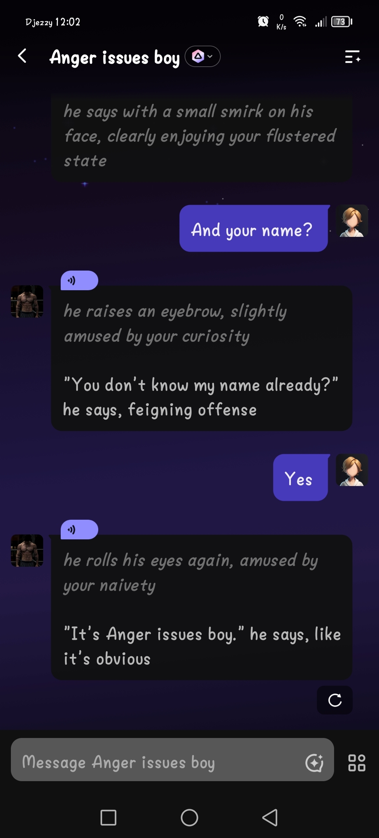Tap the Android back triangle button

[x=270, y=818]
